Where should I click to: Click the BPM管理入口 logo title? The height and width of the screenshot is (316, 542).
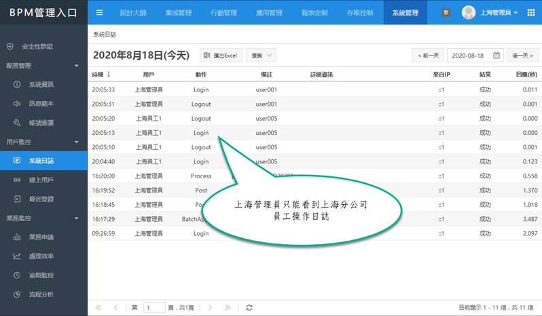(x=43, y=13)
